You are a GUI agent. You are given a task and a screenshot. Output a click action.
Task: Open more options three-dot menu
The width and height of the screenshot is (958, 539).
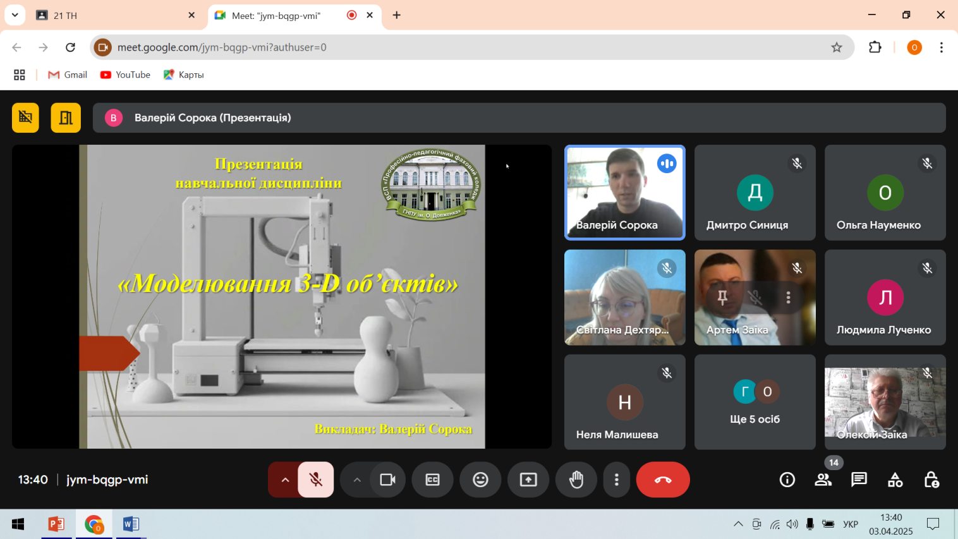coord(616,480)
